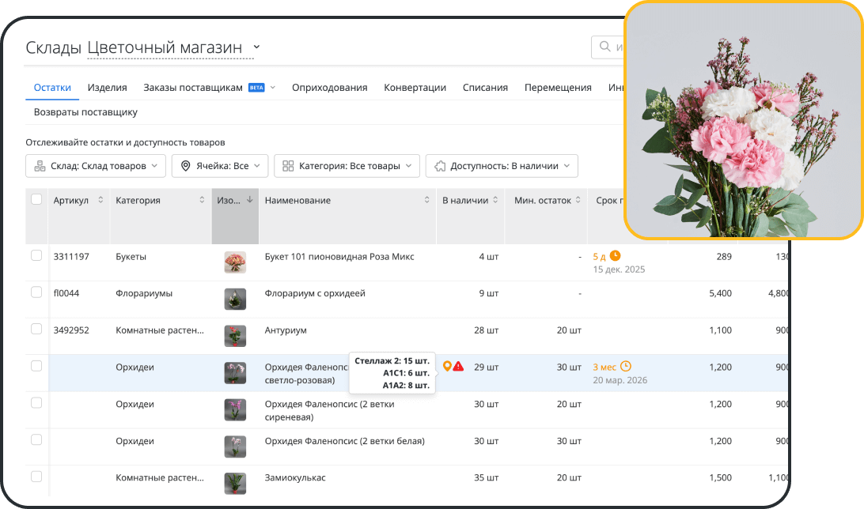
Task: Toggle the select-all checkbox in the table header
Action: pyautogui.click(x=36, y=199)
